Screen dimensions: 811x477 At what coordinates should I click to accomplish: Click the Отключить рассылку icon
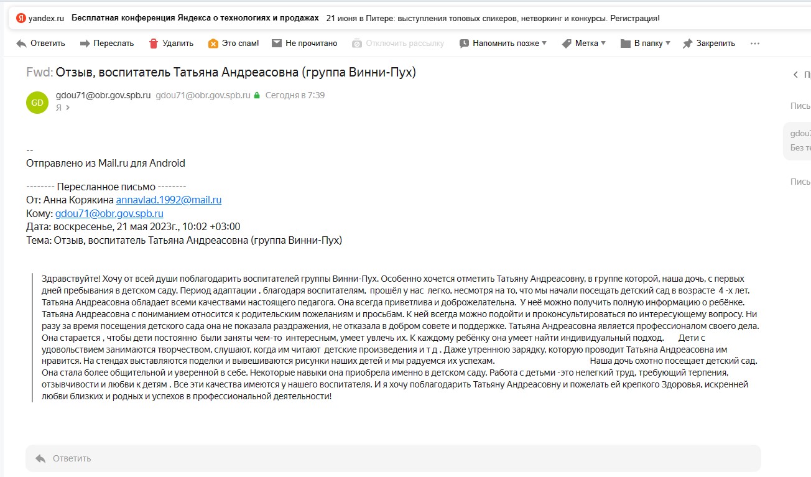(357, 44)
